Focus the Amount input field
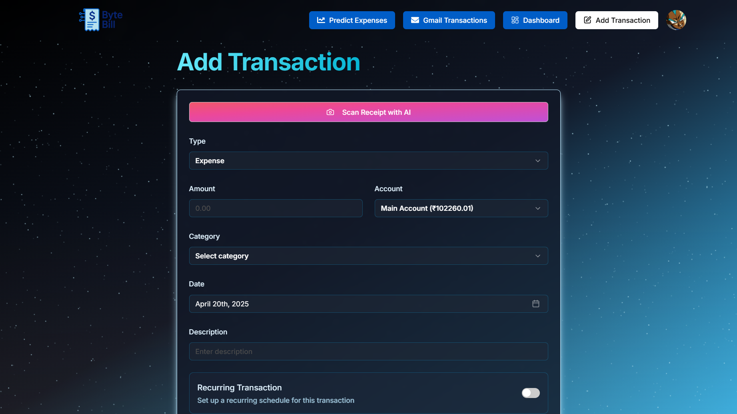Screen dimensions: 737x414 point(276,208)
